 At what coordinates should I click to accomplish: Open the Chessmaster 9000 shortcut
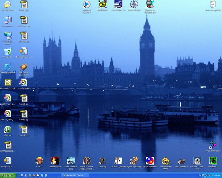point(165,161)
